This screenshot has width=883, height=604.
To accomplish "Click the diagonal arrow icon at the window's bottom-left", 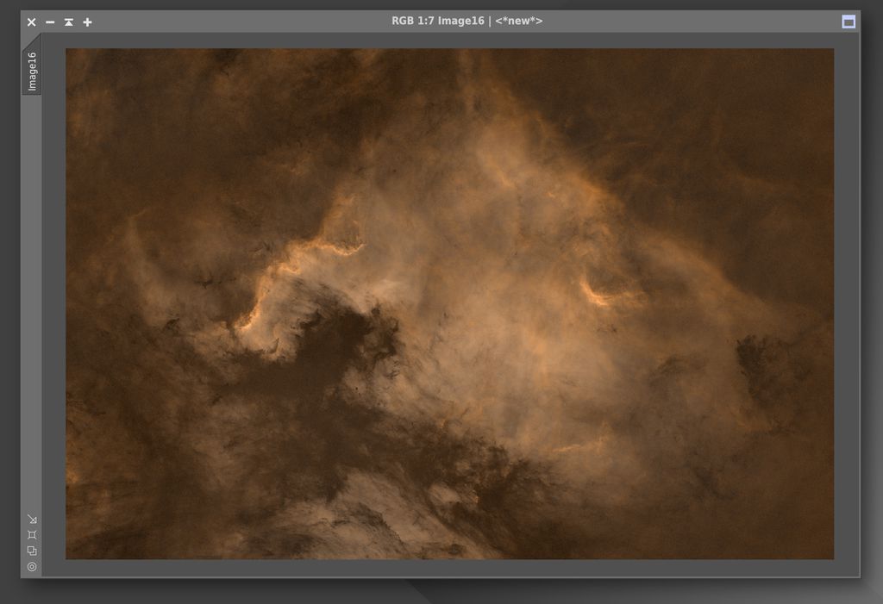I will pos(32,519).
